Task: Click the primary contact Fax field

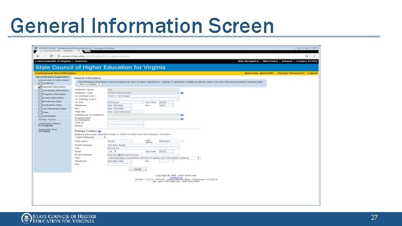Action: click(119, 164)
